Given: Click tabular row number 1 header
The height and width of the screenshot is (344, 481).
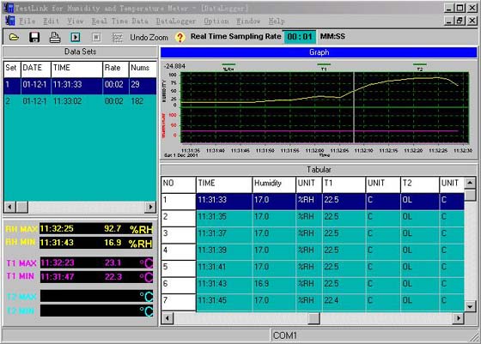Looking at the screenshot, I should click(179, 202).
